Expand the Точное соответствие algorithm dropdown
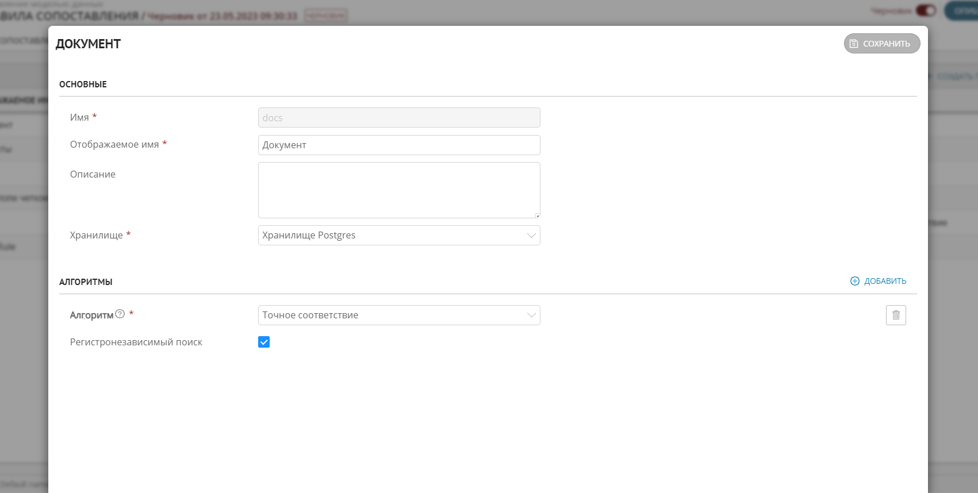Image resolution: width=978 pixels, height=493 pixels. (x=398, y=315)
